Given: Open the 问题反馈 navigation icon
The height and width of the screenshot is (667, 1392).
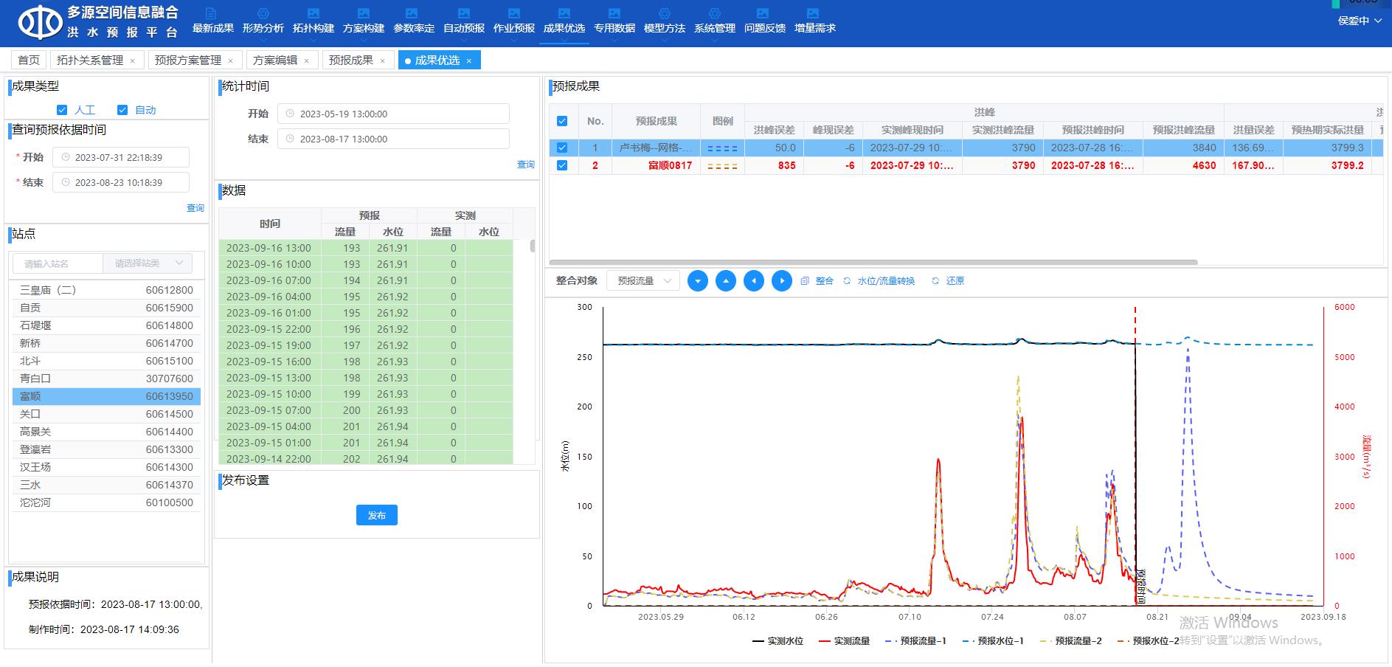Looking at the screenshot, I should (x=763, y=14).
